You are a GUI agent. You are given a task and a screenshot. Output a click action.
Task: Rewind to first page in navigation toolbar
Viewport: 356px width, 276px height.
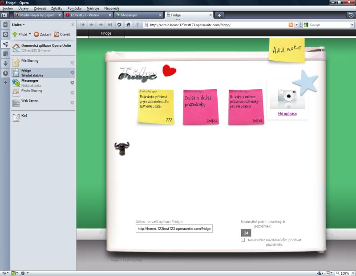(82, 25)
